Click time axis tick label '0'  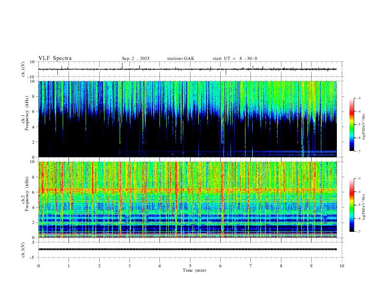(x=38, y=266)
